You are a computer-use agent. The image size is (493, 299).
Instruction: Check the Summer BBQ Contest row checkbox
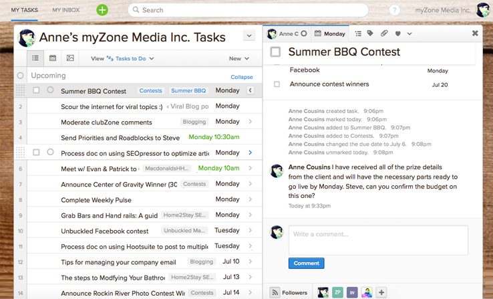click(x=37, y=90)
